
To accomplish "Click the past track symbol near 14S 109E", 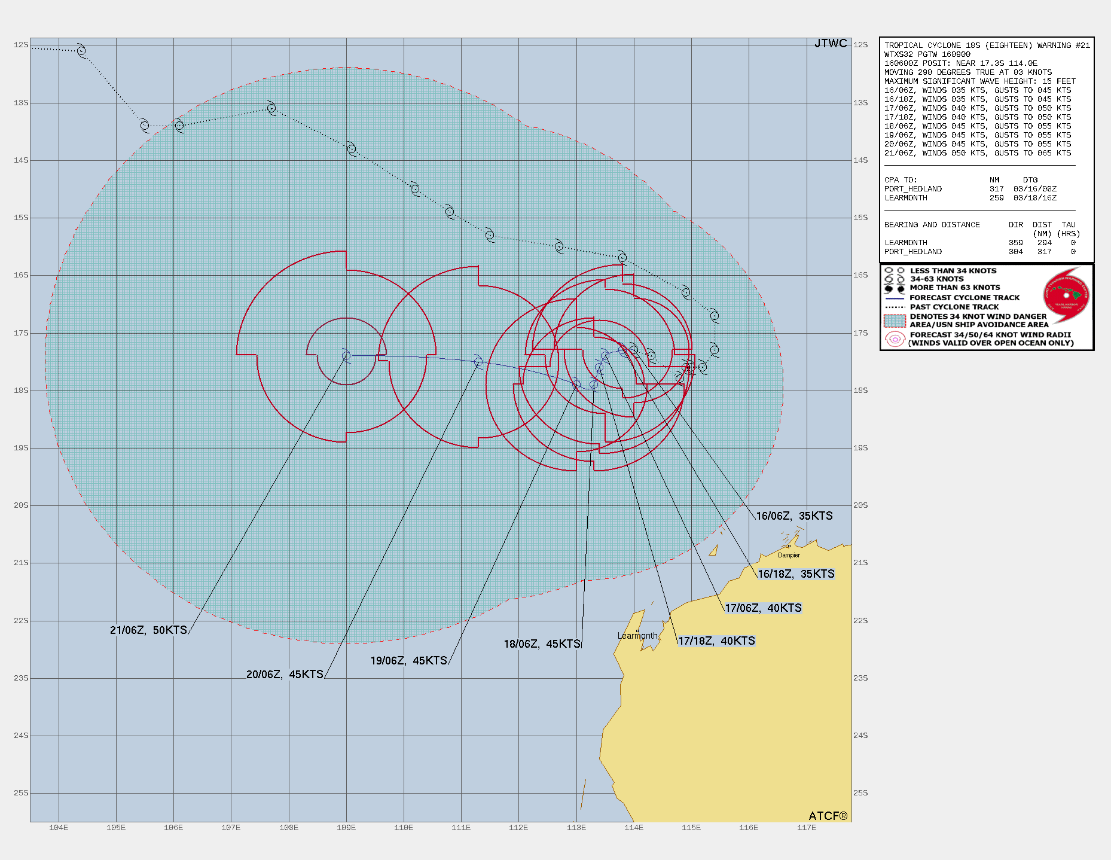I will coord(352,149).
